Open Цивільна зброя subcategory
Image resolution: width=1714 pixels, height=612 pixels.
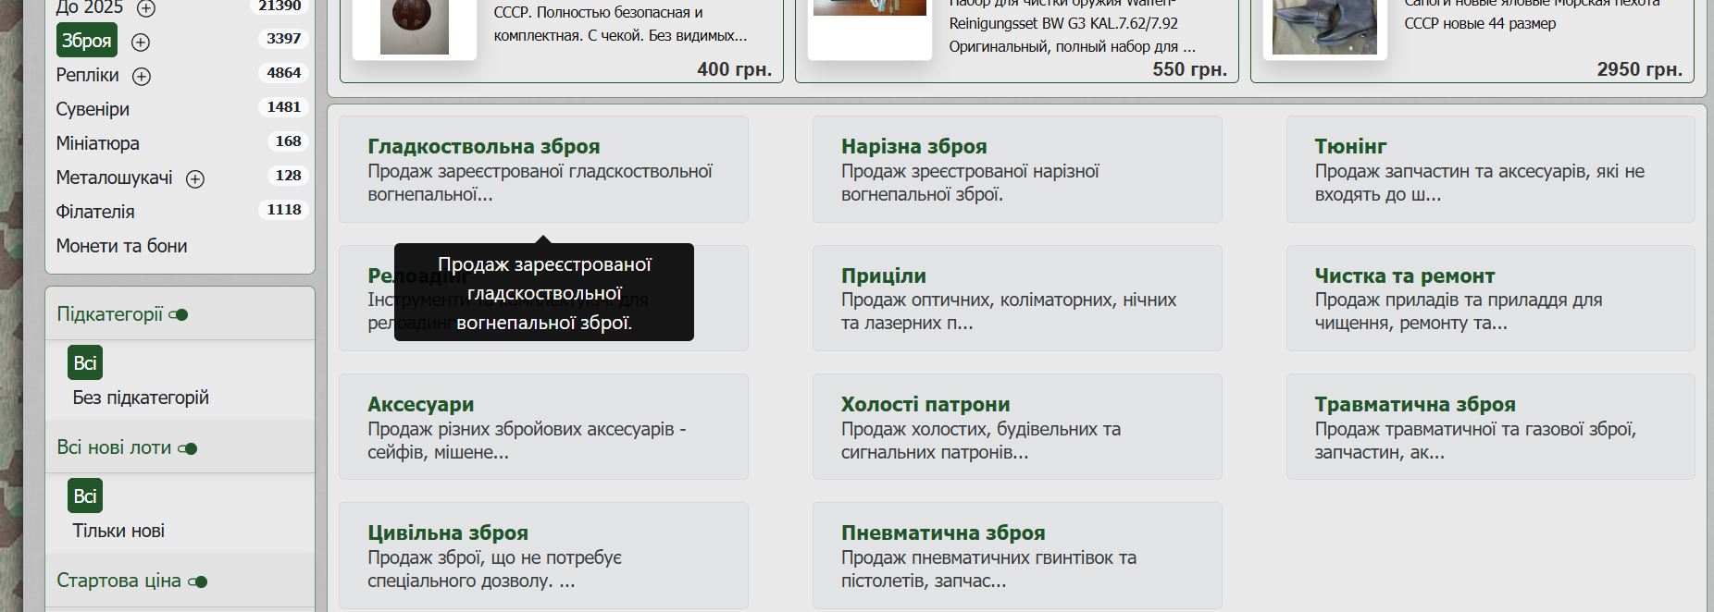coord(448,532)
